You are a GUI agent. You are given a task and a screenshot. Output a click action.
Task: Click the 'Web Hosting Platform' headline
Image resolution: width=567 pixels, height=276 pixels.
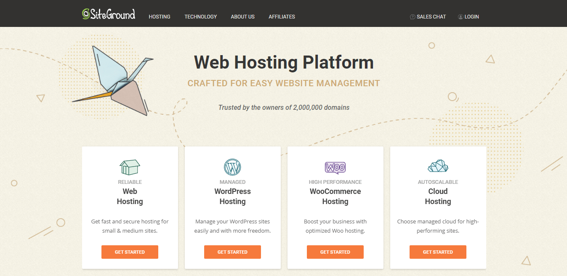tap(284, 62)
